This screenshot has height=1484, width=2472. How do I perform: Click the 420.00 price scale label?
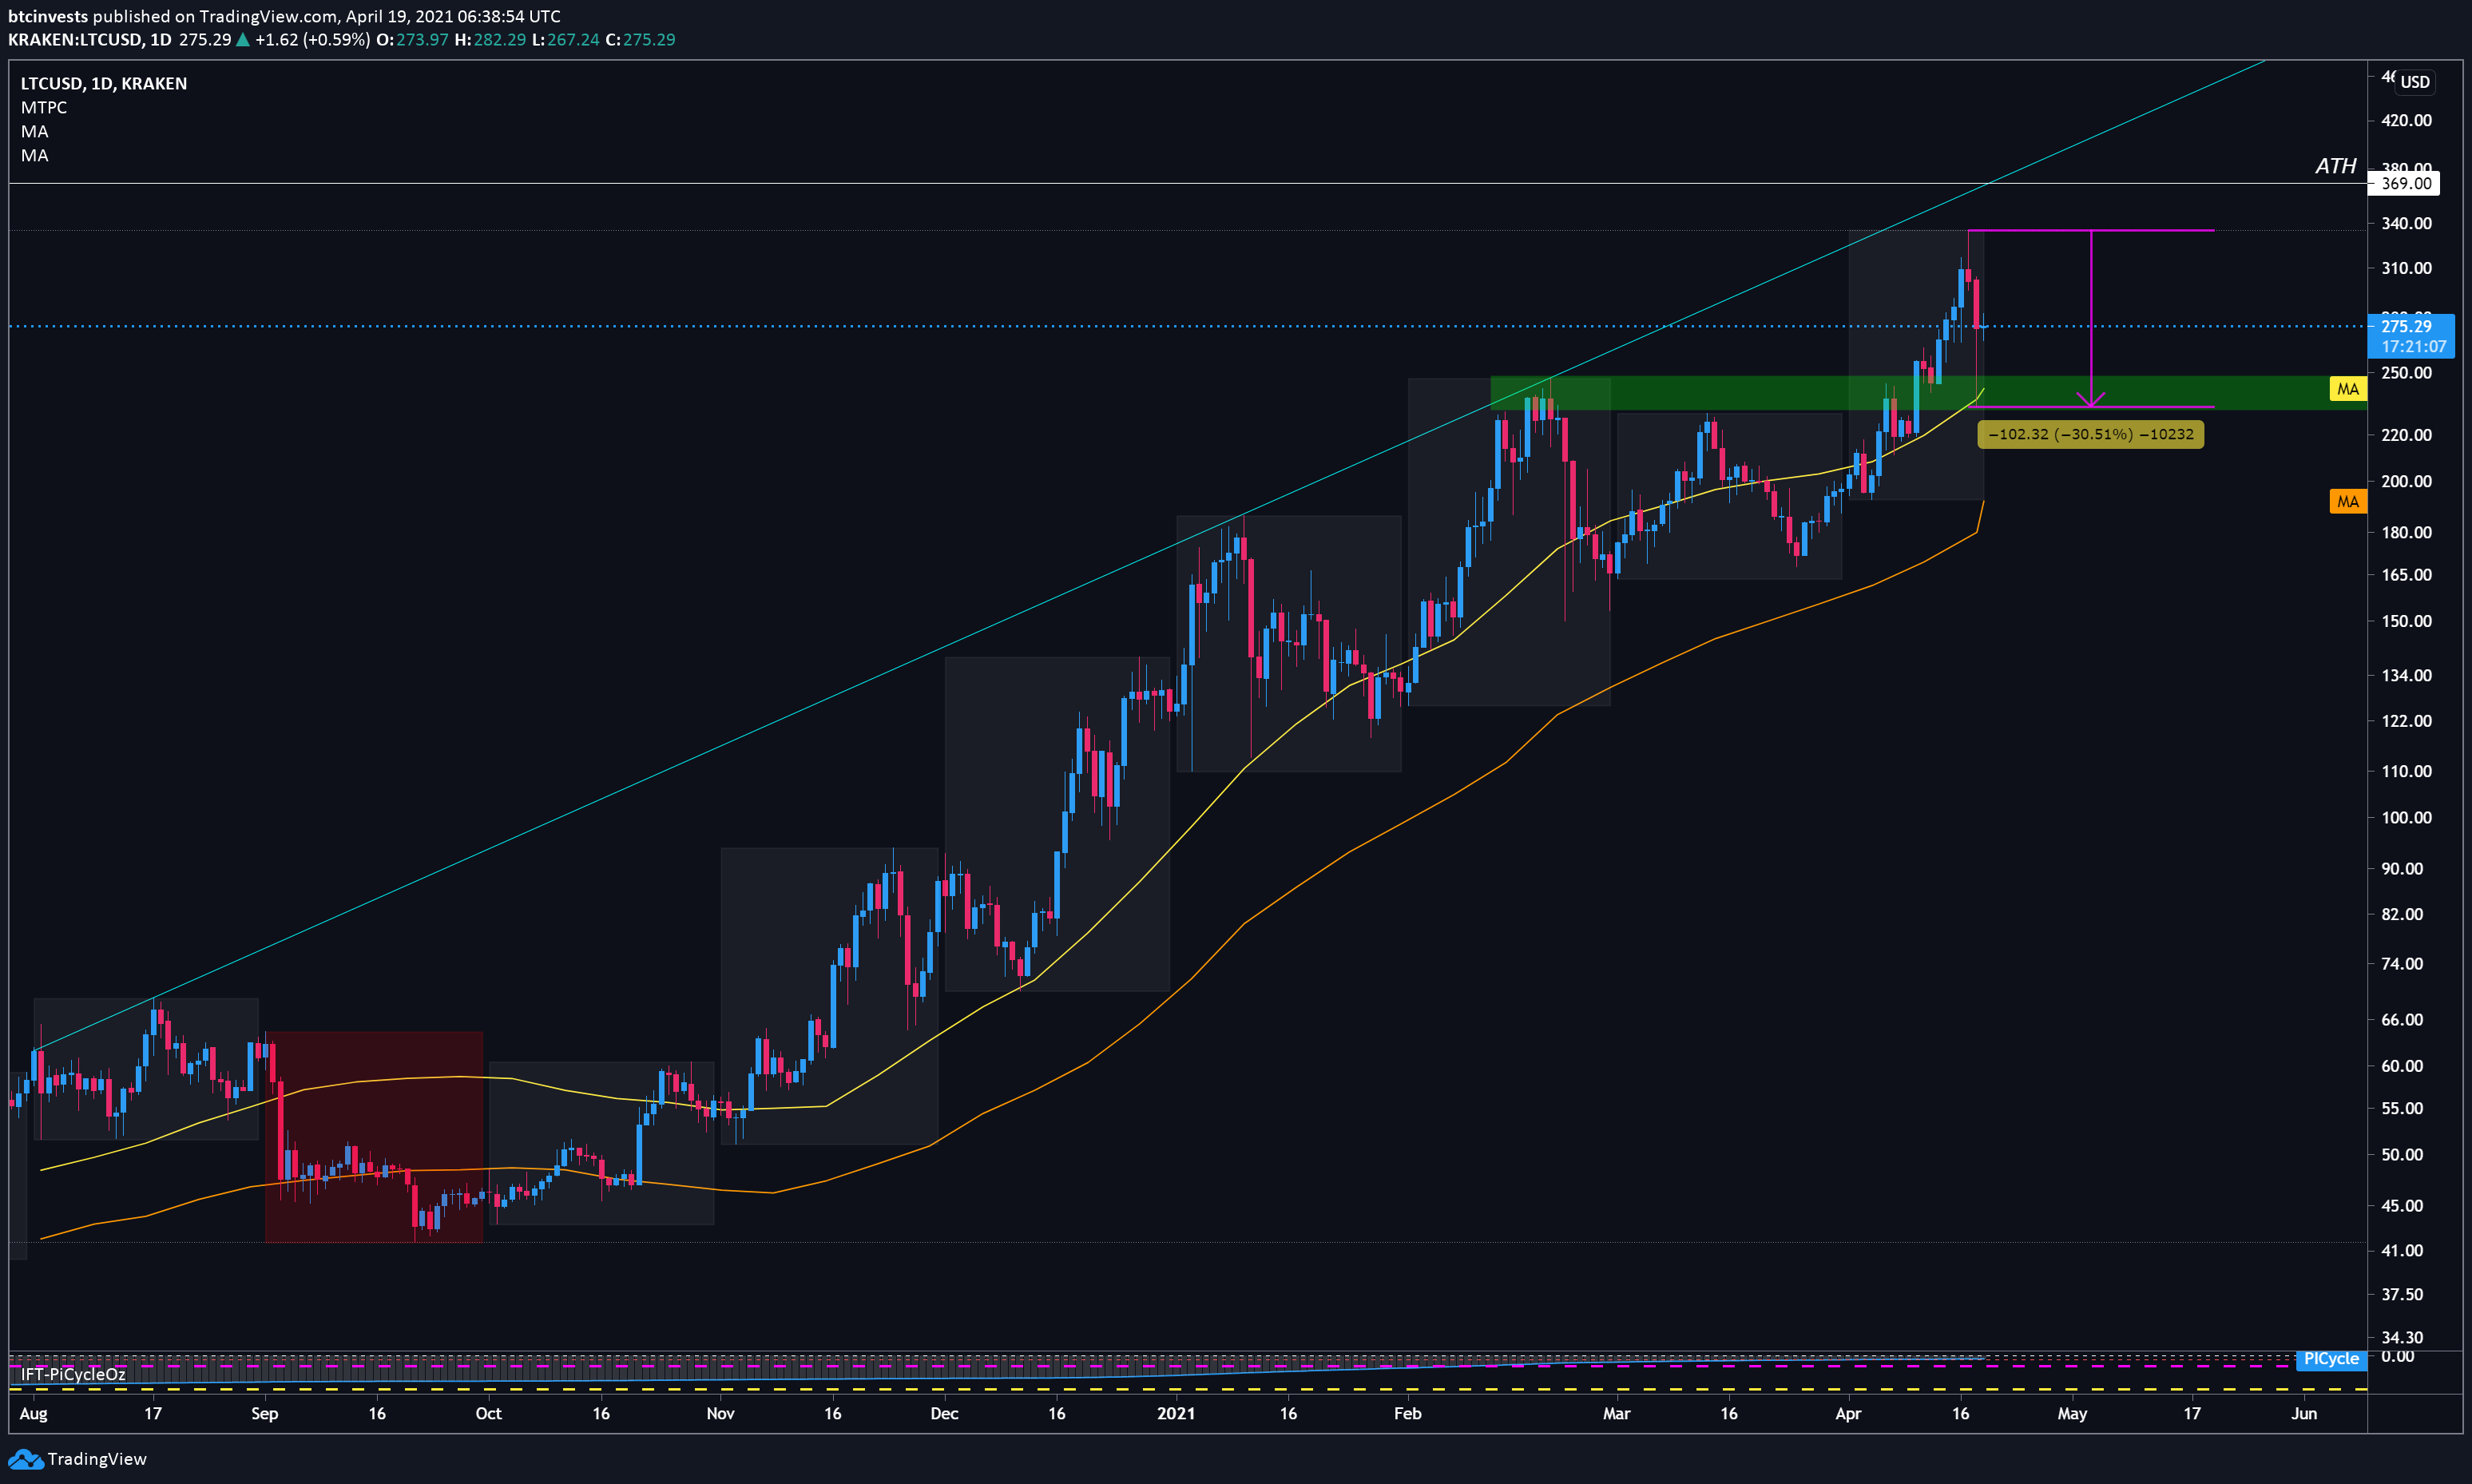(x=2406, y=120)
